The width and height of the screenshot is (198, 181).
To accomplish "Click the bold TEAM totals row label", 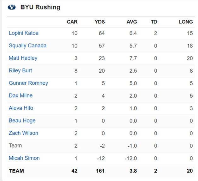I will tap(16, 171).
